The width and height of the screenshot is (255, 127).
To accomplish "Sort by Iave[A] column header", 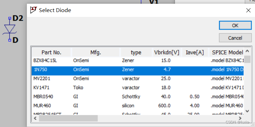I will coord(195,52).
